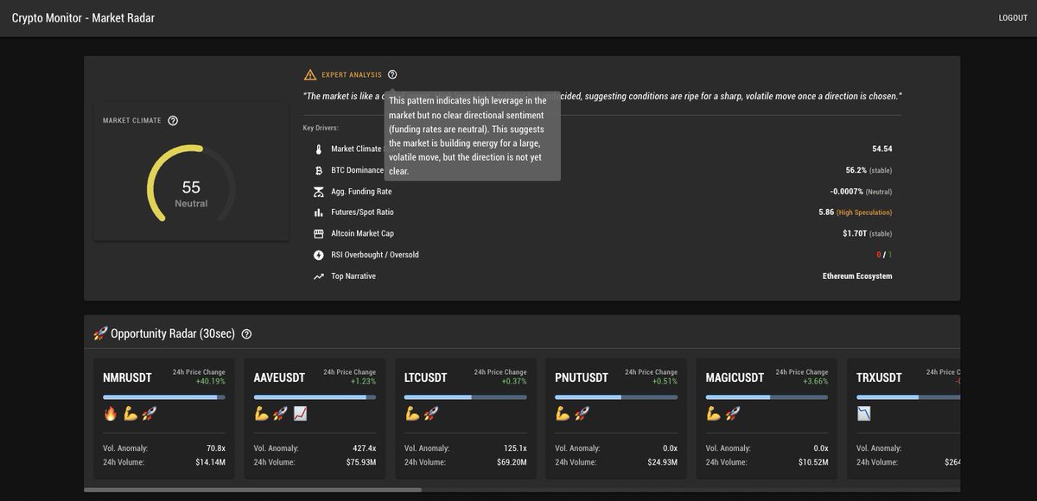Viewport: 1037px width, 501px height.
Task: Click the EXPERT ANALYSIS label
Action: pyautogui.click(x=352, y=75)
